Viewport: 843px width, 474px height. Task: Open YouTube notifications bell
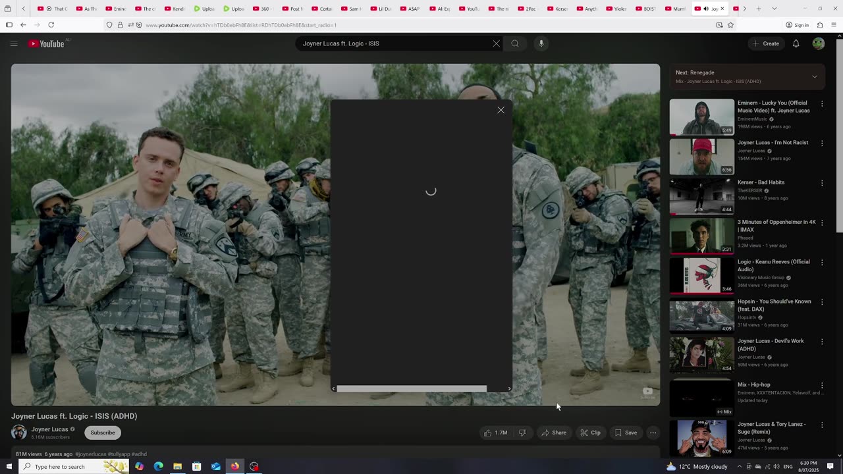click(796, 43)
